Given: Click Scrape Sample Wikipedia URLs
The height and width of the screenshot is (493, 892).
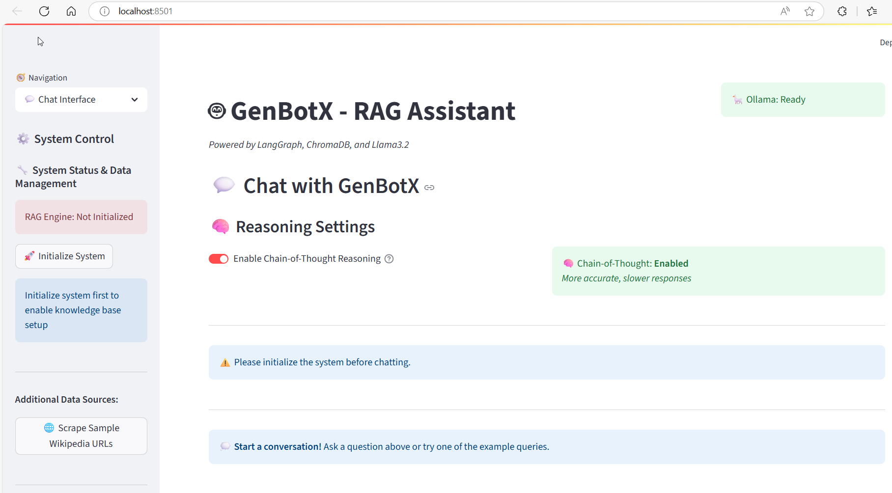Looking at the screenshot, I should 81,436.
